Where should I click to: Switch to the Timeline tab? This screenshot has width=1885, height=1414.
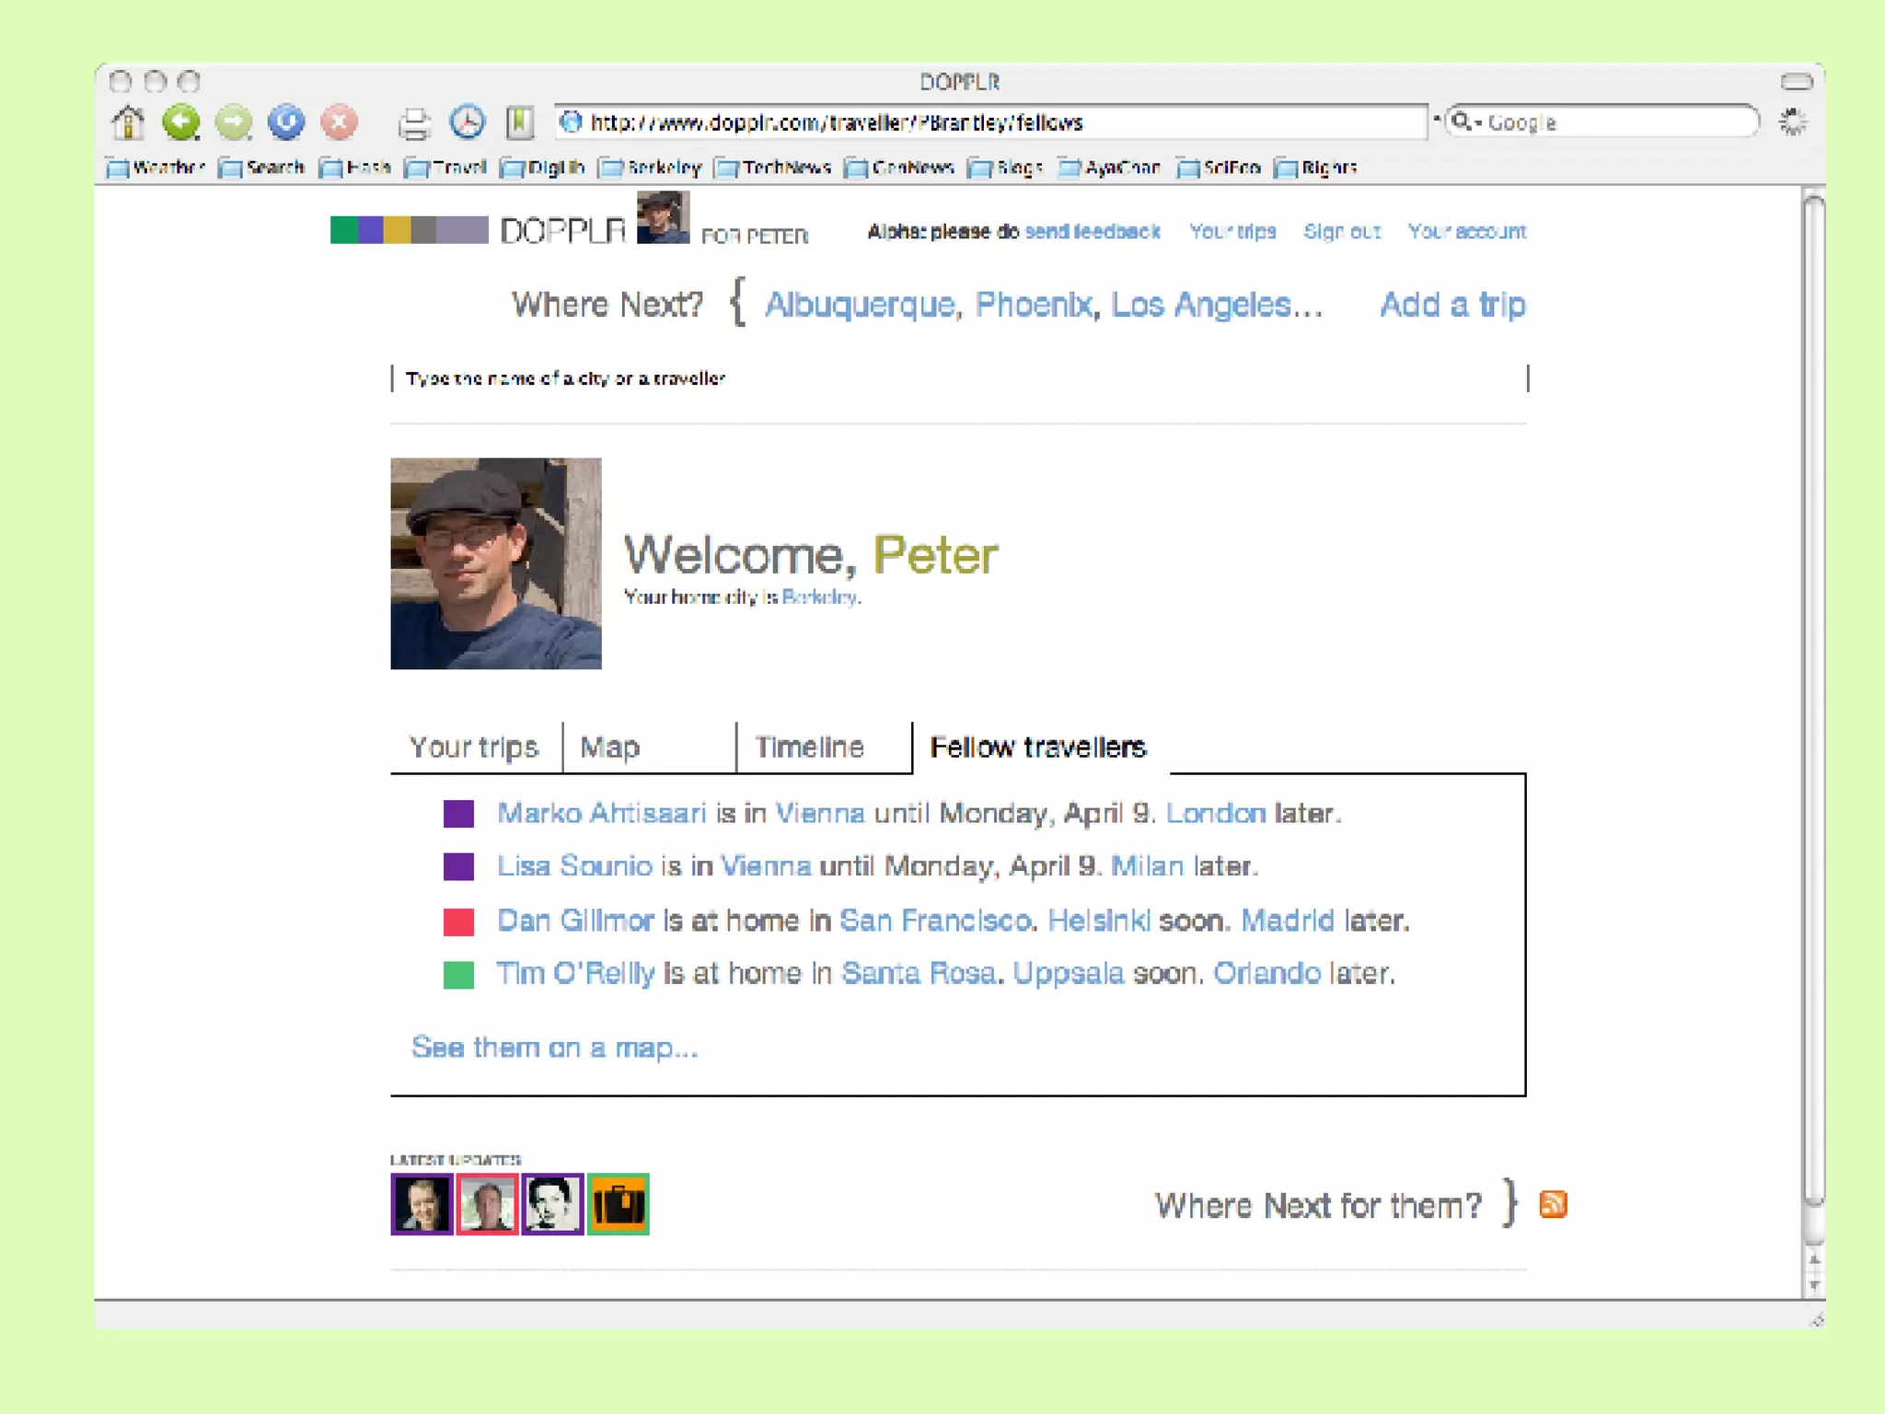point(809,747)
